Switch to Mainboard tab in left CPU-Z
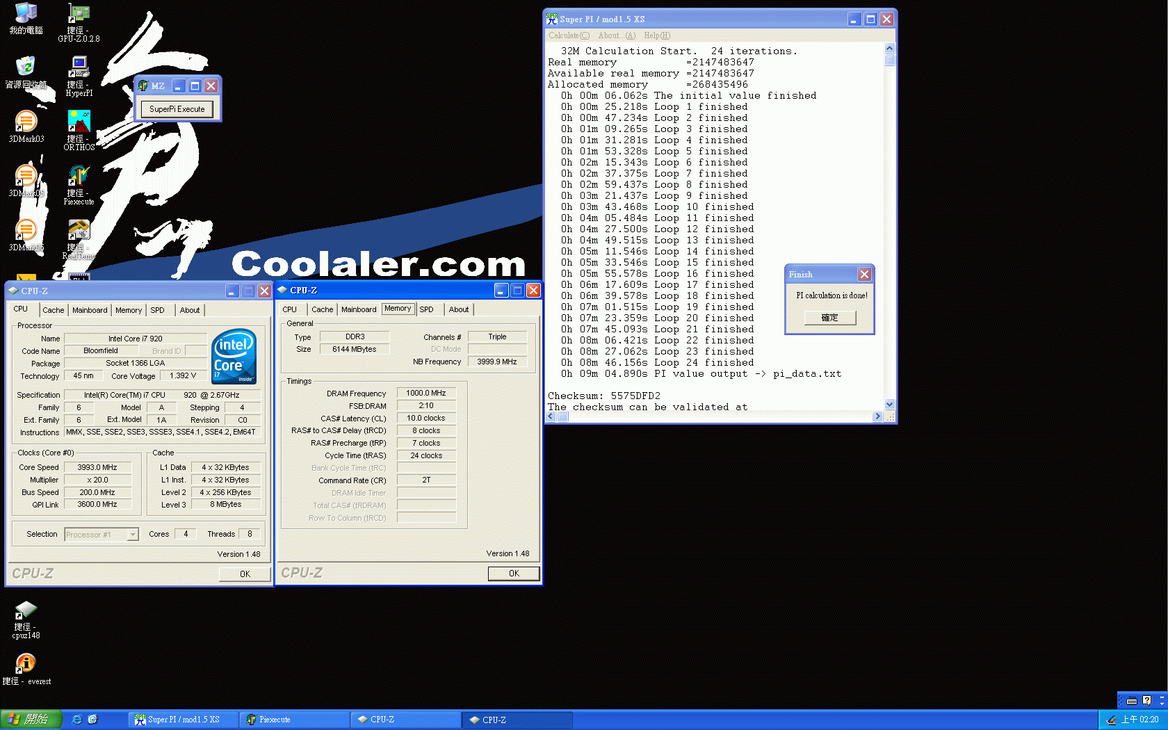 (90, 310)
